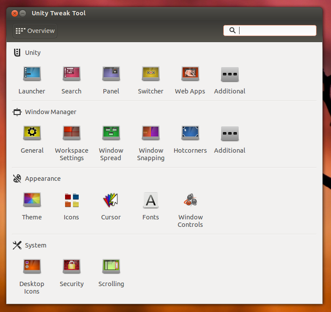
Task: Open Window Snapping settings
Action: point(150,133)
